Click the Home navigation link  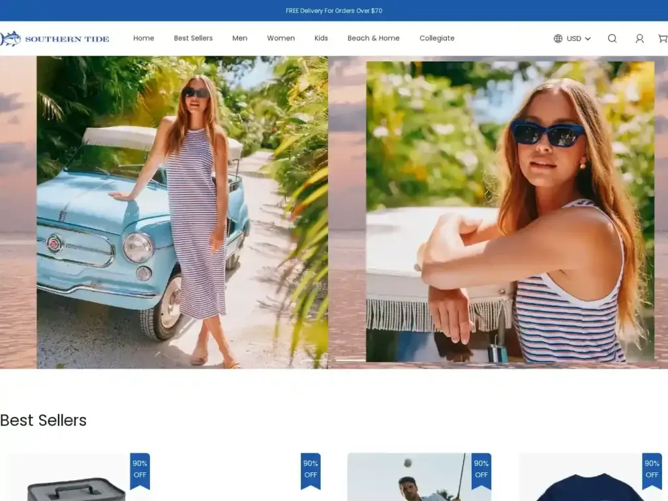tap(144, 38)
